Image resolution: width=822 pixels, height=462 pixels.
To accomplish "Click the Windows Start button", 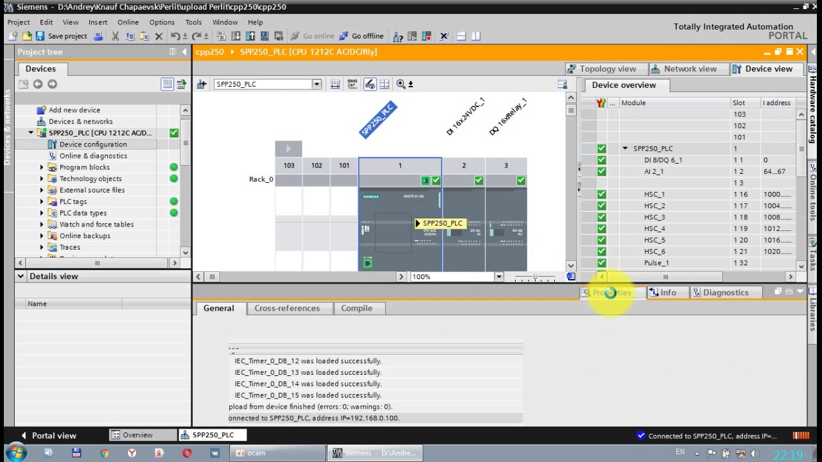I will pos(15,452).
